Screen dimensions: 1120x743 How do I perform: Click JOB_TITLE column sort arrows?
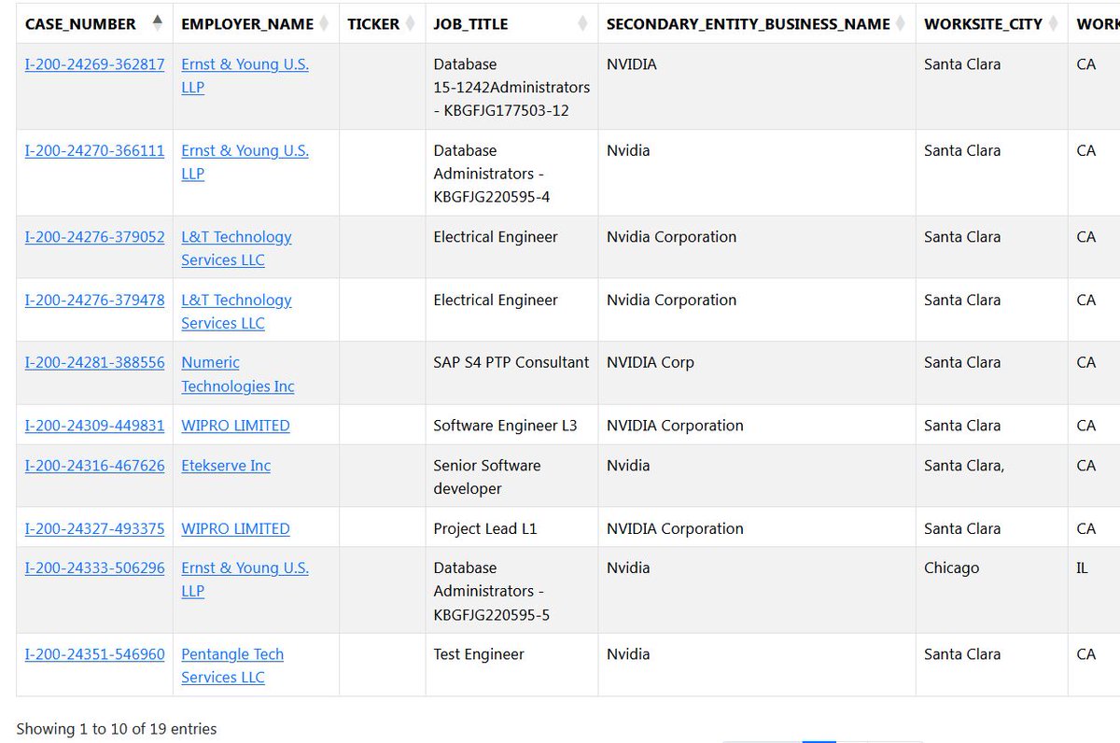click(x=582, y=23)
